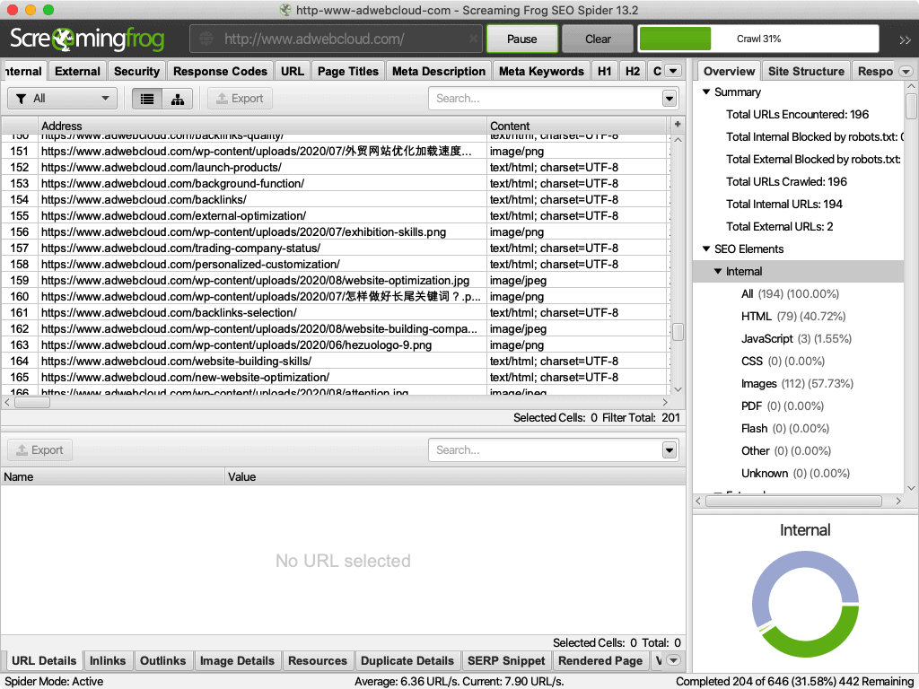Open the lower panel search options dropdown
This screenshot has height=689, width=919.
point(670,450)
